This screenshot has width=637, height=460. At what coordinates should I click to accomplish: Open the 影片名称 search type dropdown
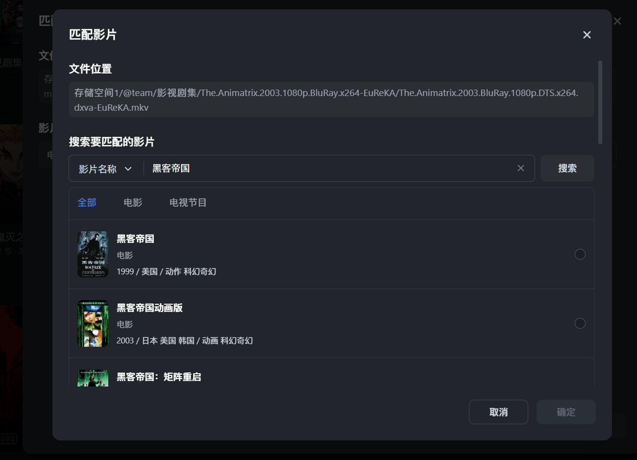(x=105, y=169)
